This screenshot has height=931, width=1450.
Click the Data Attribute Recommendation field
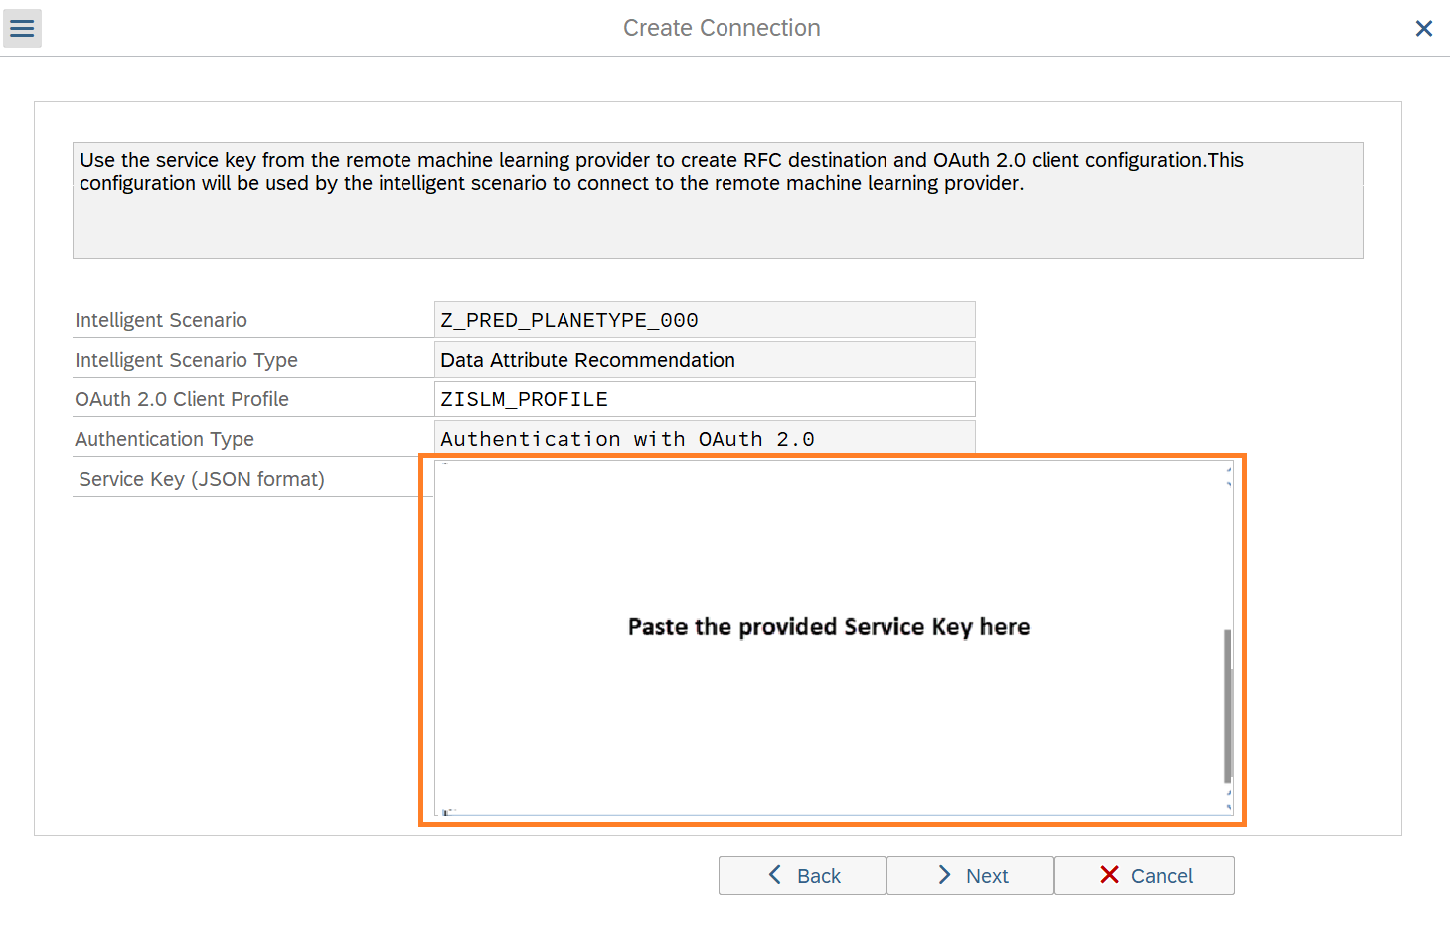704,360
